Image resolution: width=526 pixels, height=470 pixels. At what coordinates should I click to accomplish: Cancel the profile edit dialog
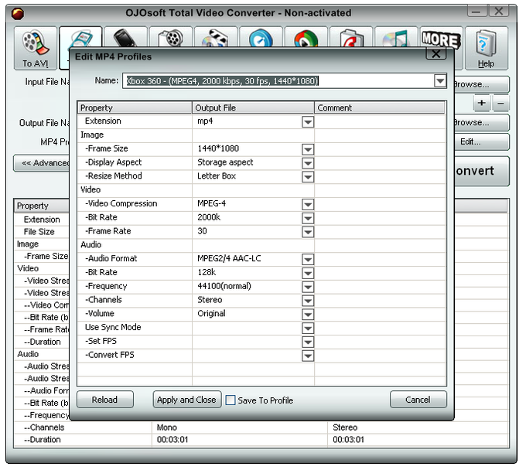pyautogui.click(x=418, y=400)
